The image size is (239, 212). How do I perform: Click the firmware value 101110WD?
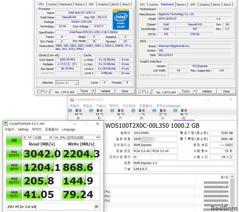(155, 133)
